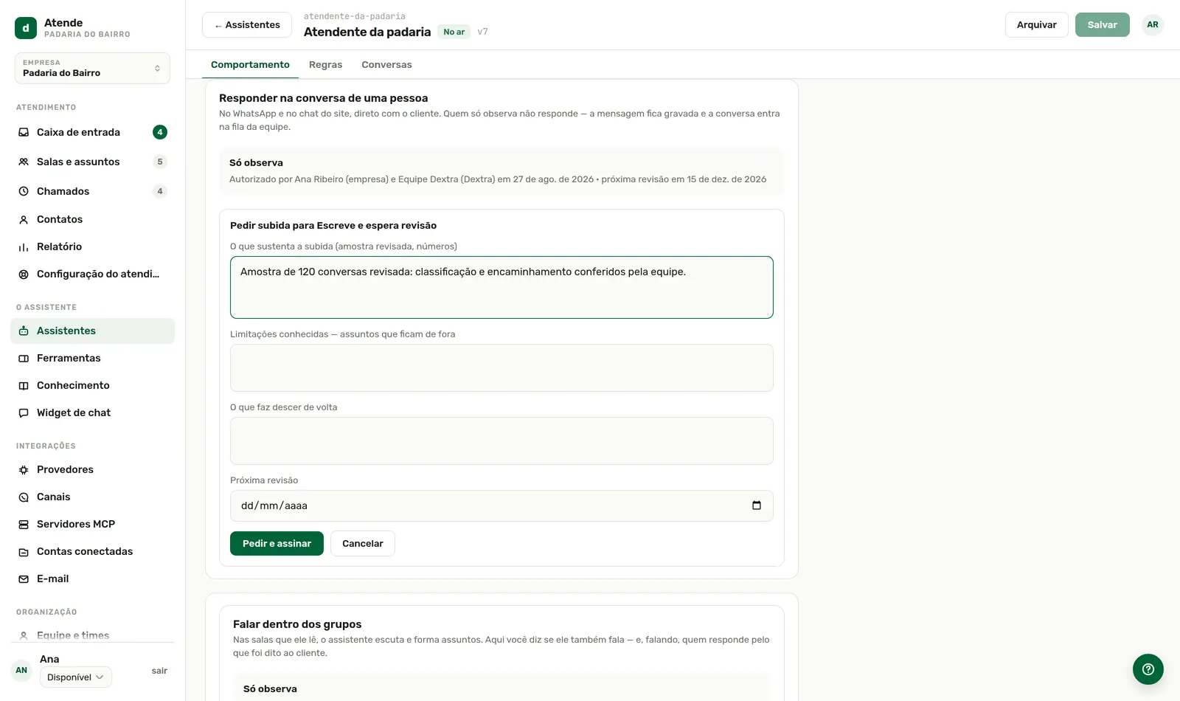Click the Salvar button
The width and height of the screenshot is (1180, 701).
[x=1102, y=25]
